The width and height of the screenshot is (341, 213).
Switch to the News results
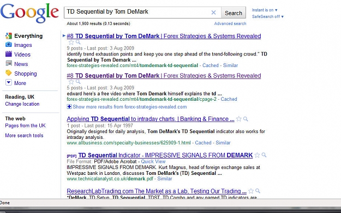(x=21, y=64)
